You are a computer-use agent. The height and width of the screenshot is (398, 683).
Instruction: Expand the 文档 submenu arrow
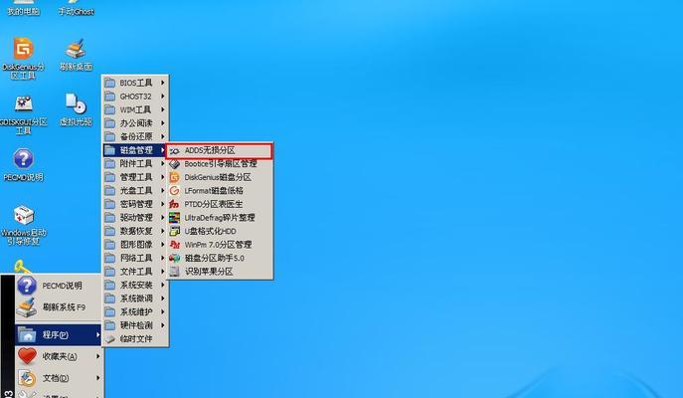(x=97, y=378)
